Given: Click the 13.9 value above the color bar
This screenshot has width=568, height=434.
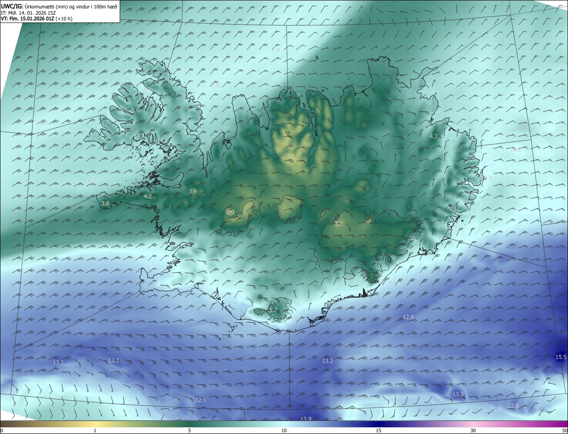Looking at the screenshot, I should tap(306, 419).
